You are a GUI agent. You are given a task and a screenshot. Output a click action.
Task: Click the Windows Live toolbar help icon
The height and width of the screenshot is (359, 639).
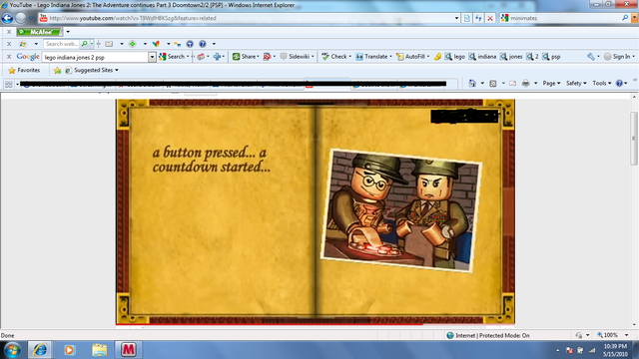coord(203,44)
